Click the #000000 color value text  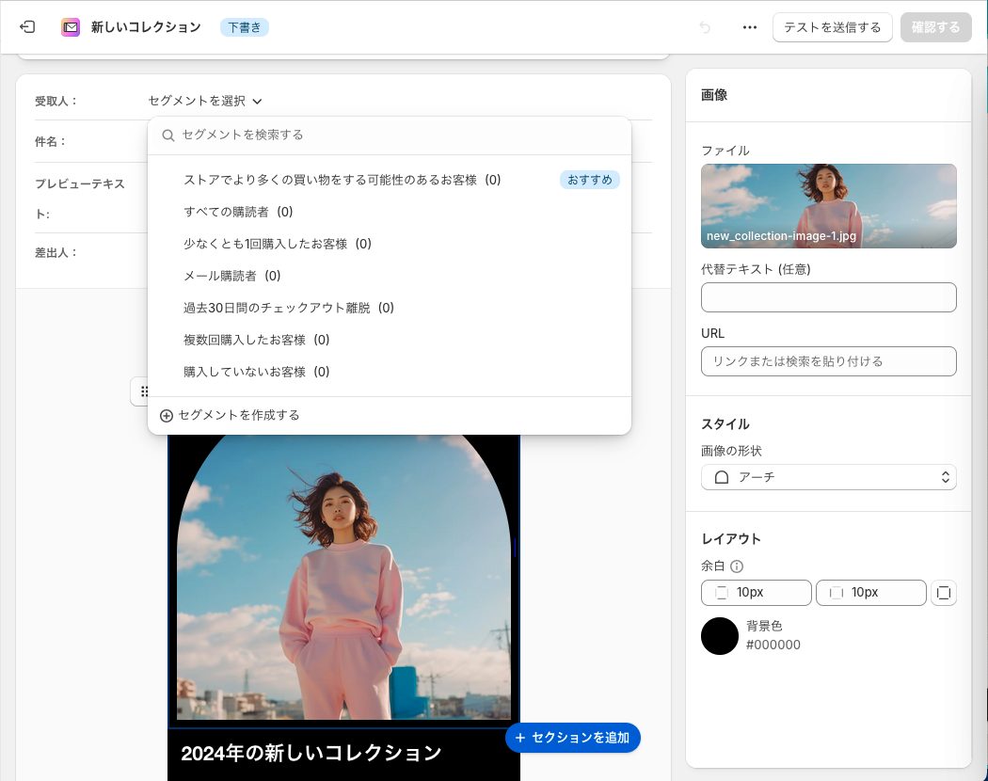pyautogui.click(x=773, y=645)
